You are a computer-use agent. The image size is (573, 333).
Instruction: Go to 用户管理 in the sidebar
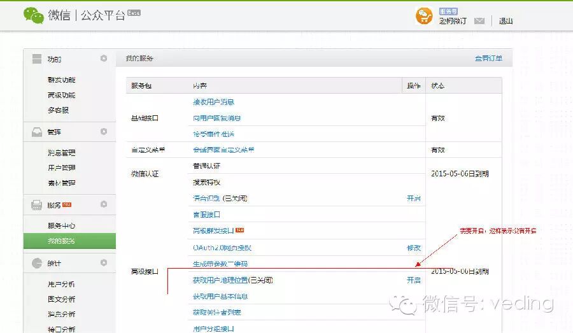pos(61,168)
